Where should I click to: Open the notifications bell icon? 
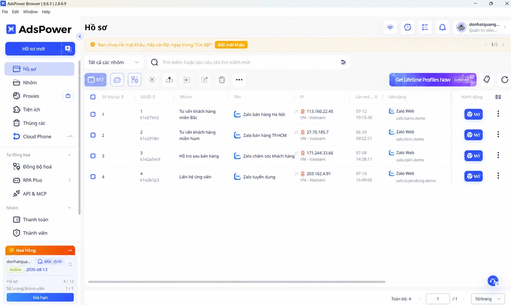(442, 27)
